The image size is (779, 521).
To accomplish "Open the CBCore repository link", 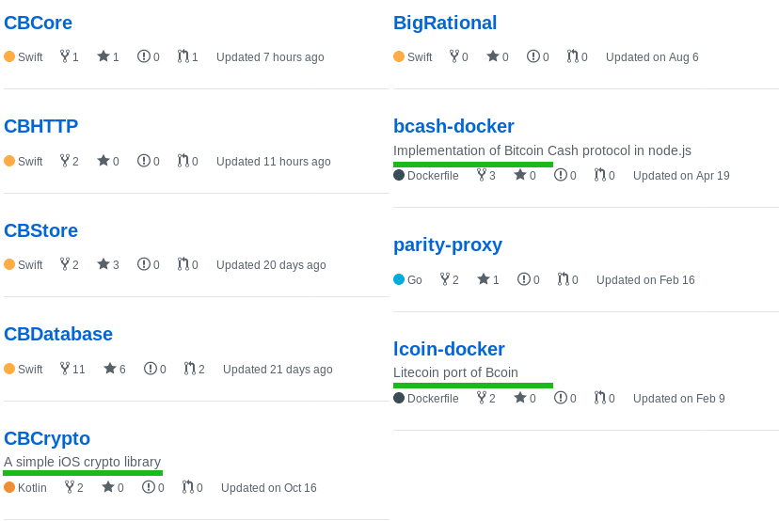I will [38, 23].
